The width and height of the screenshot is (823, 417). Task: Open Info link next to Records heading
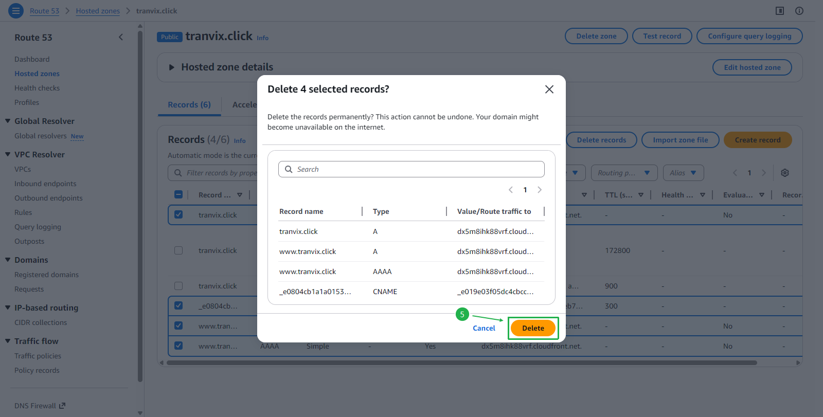point(240,141)
